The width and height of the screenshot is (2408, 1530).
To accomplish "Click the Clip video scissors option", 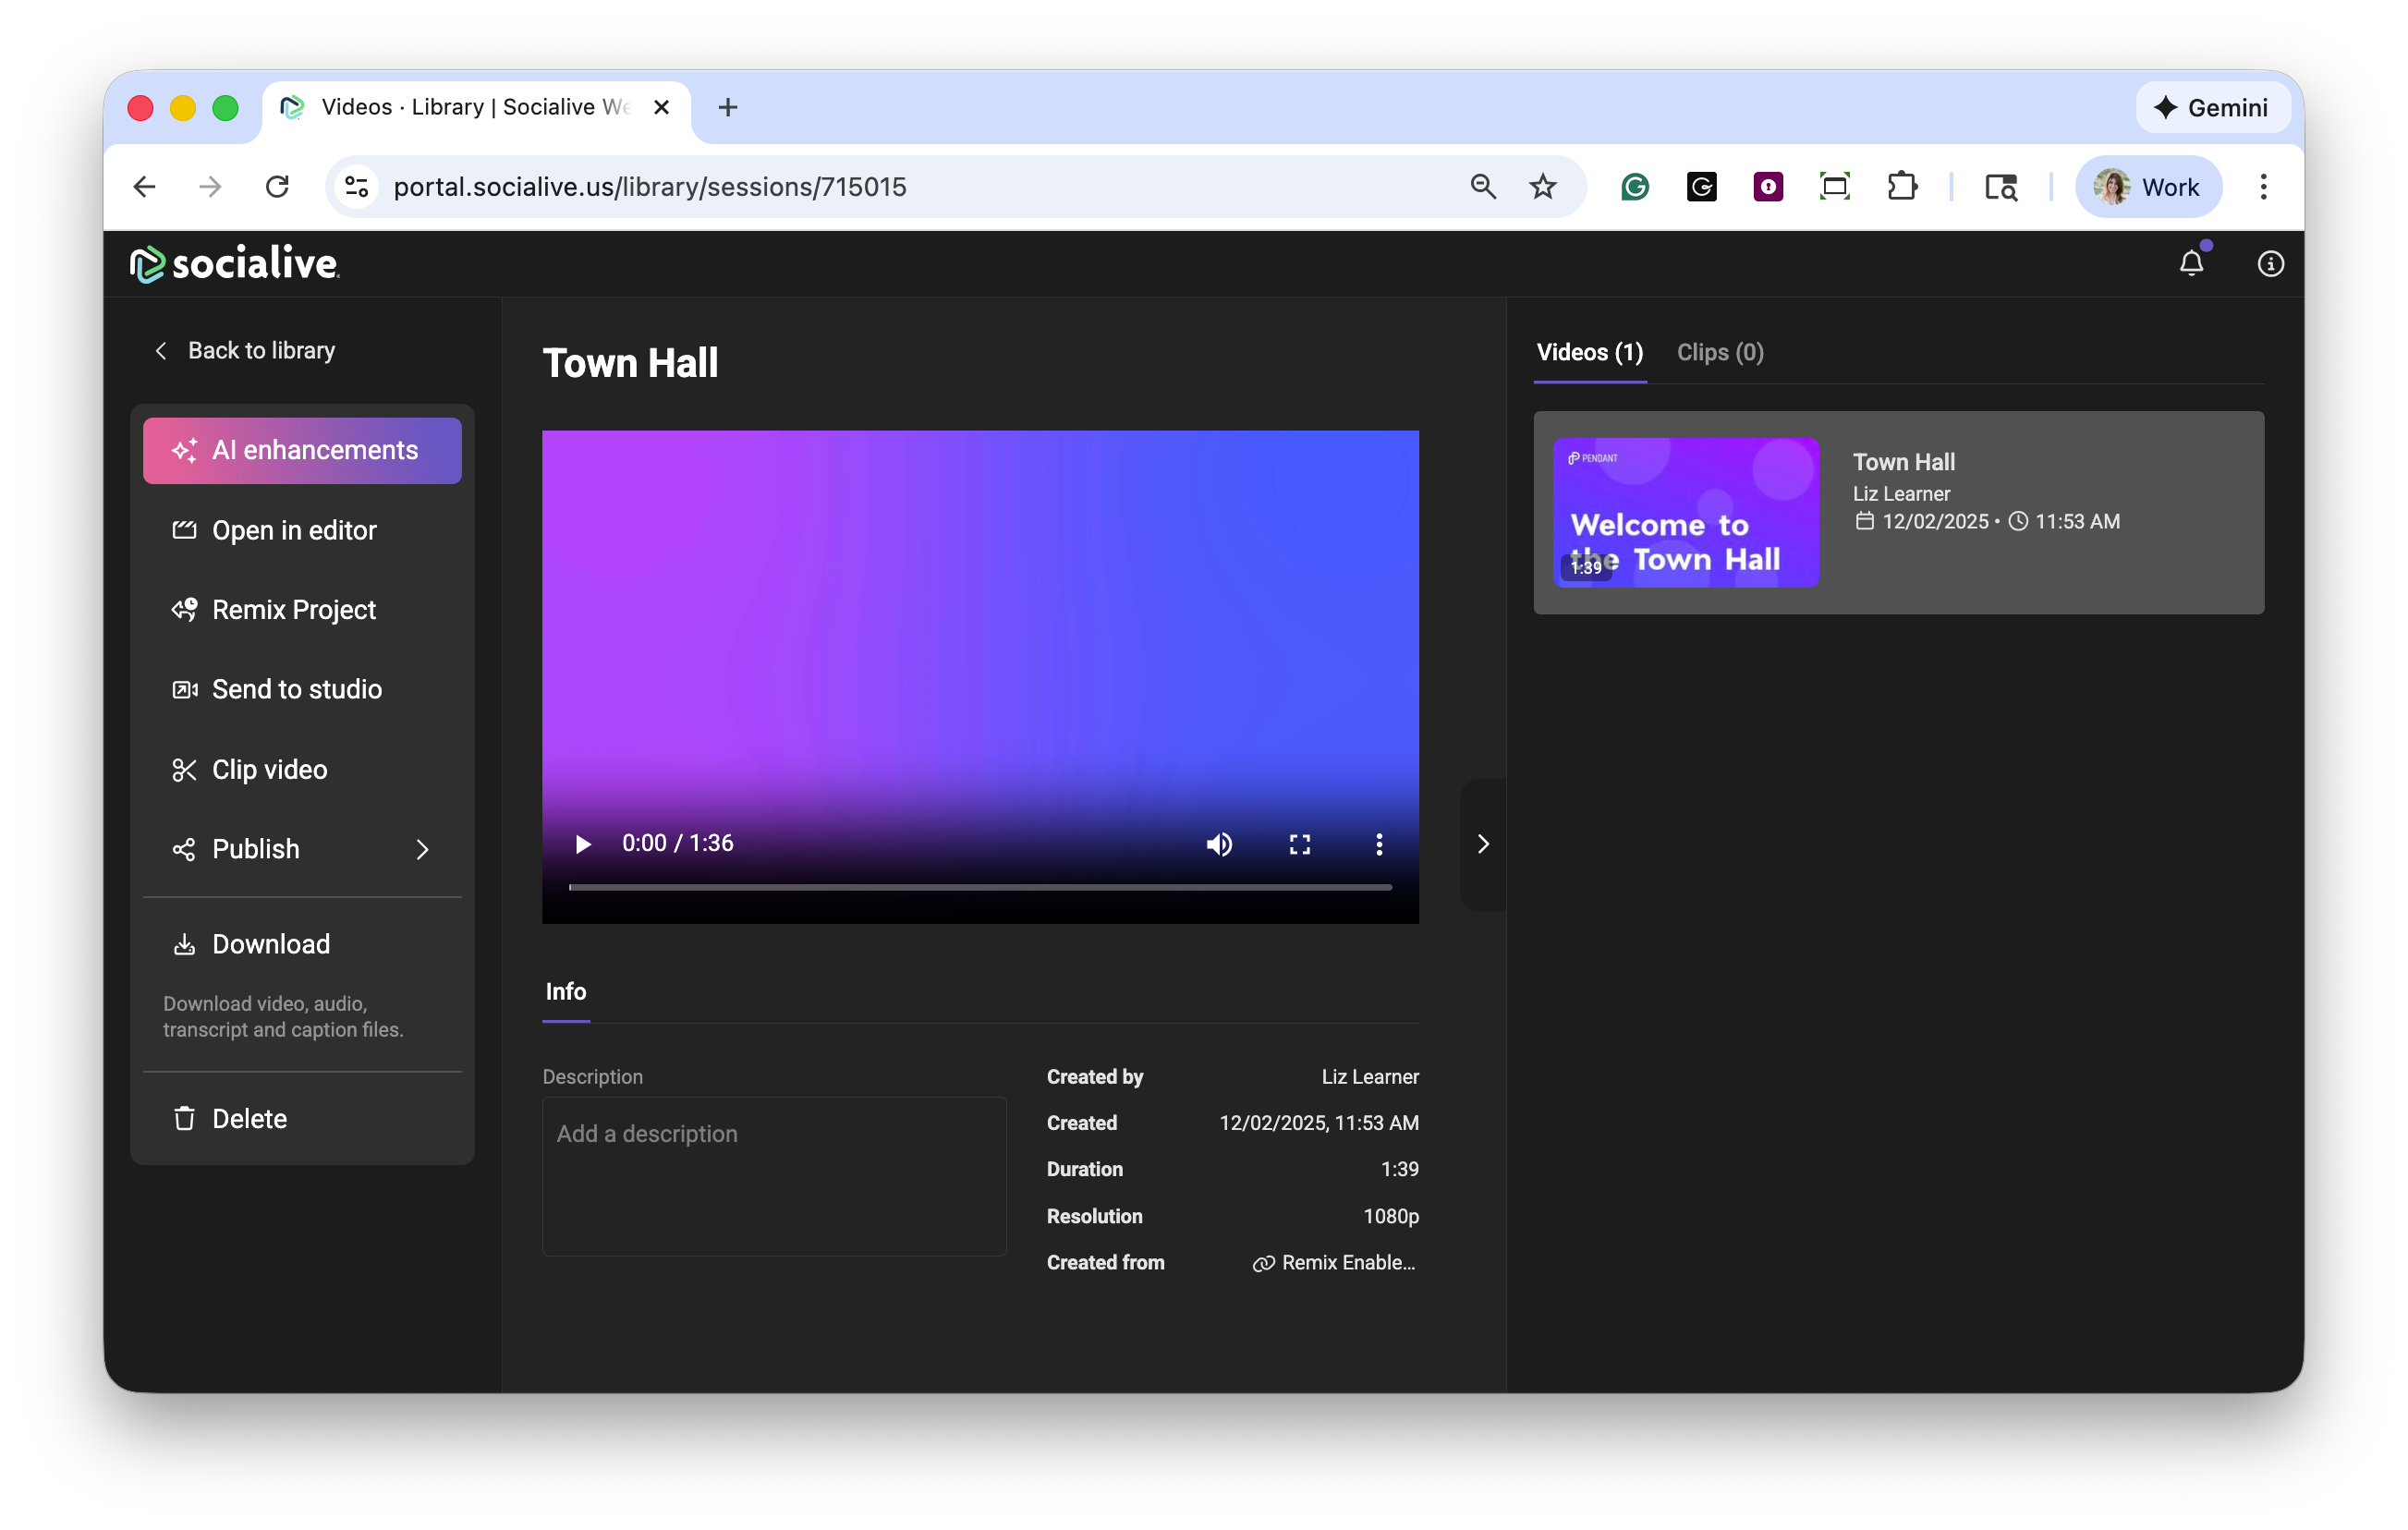I will [x=269, y=769].
